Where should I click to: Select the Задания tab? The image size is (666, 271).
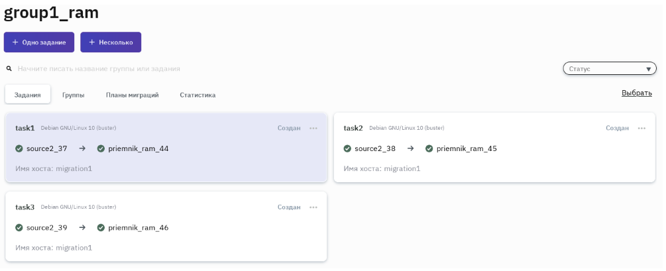coord(28,95)
